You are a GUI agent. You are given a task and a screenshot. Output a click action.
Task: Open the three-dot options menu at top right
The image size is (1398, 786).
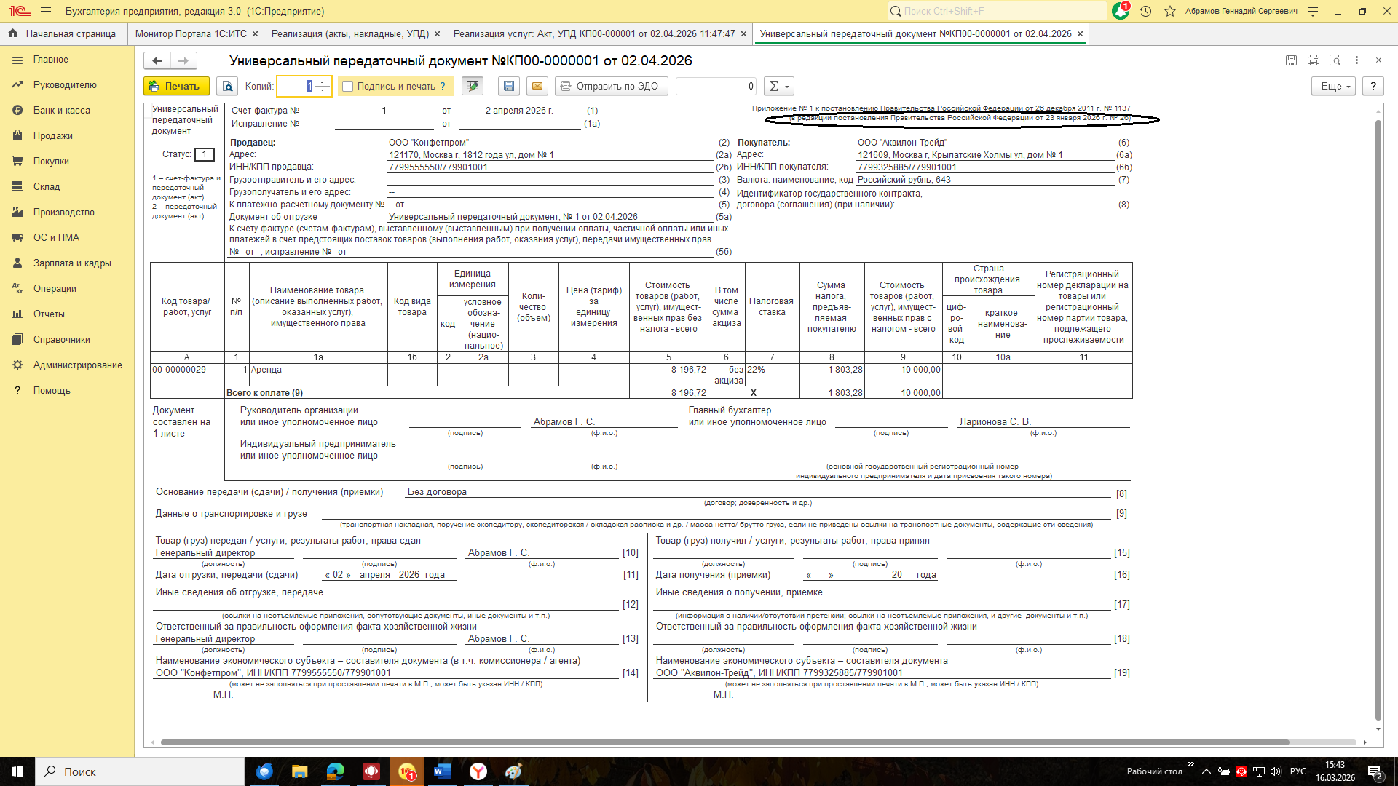1356,60
